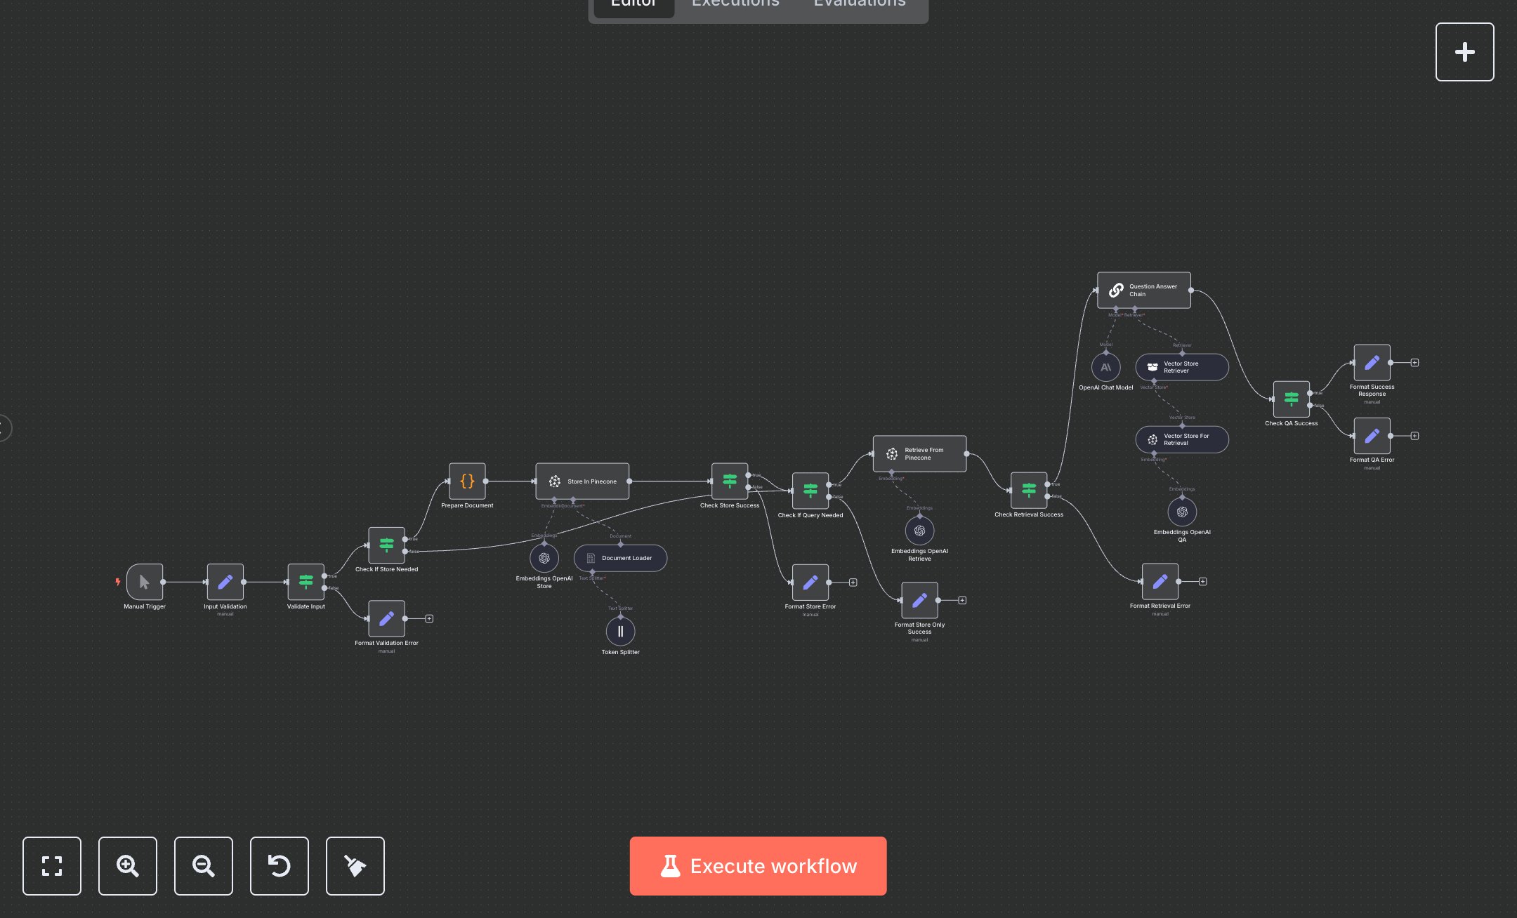Screen dimensions: 1517x918
Task: Add node after Format Success Response
Action: (x=1414, y=363)
